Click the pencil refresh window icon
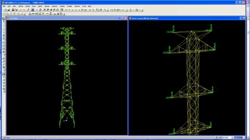 coord(28,10)
